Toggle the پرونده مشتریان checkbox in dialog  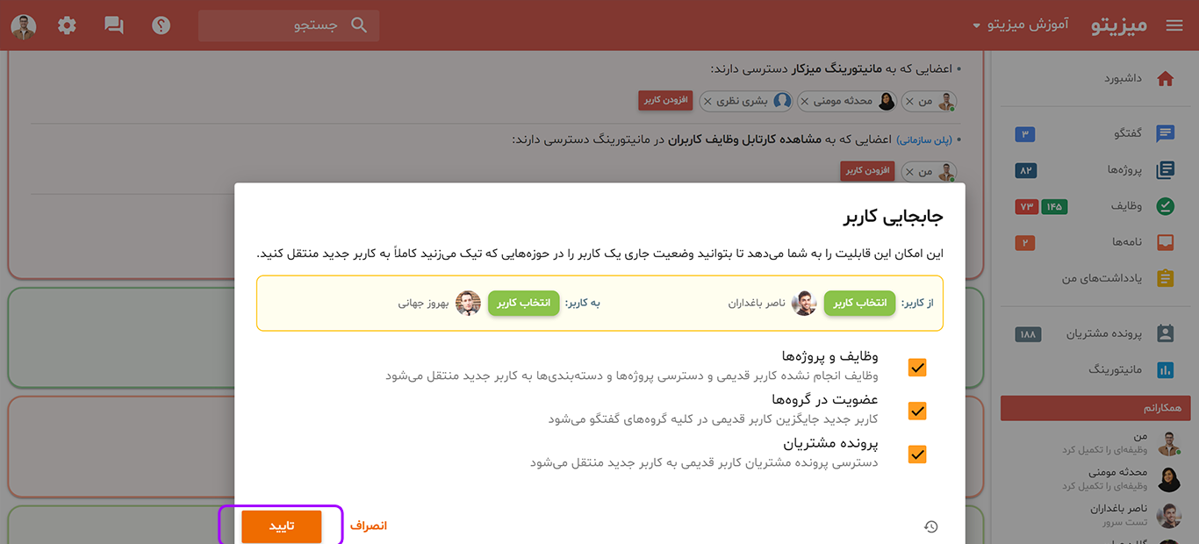[917, 455]
